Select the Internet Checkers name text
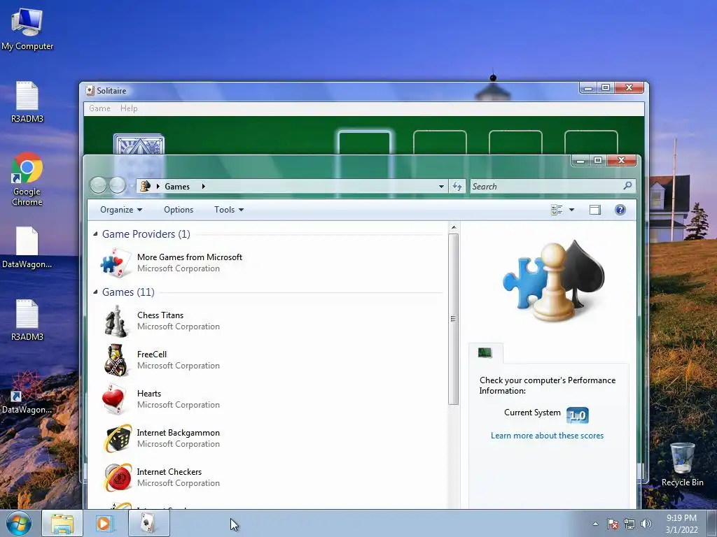This screenshot has height=537, width=717. [169, 472]
